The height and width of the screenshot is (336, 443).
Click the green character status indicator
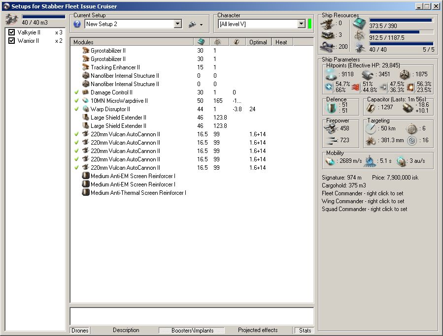pyautogui.click(x=309, y=24)
